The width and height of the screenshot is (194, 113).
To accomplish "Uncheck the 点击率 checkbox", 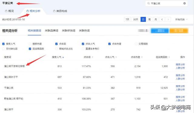I will tap(56, 44).
